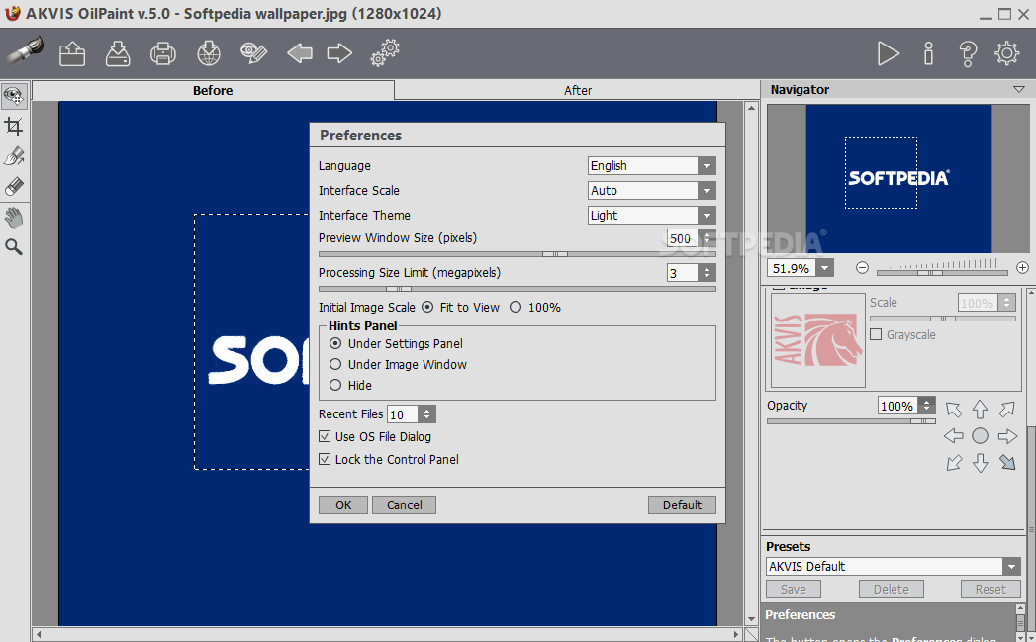Select the Crop tool

tap(14, 126)
